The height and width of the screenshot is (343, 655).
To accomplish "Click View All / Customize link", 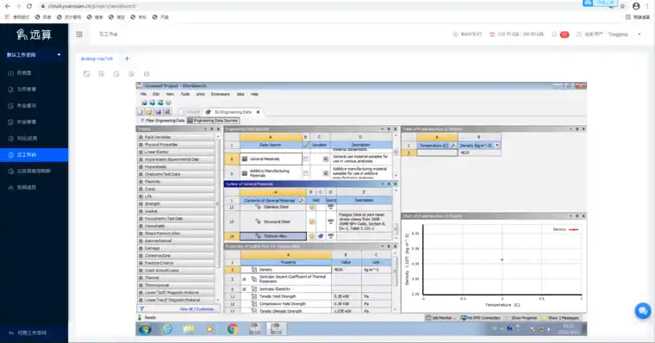I will tap(197, 309).
